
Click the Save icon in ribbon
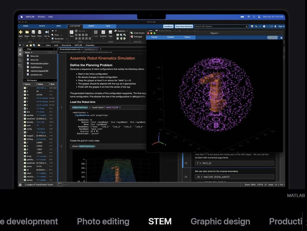click(x=33, y=32)
